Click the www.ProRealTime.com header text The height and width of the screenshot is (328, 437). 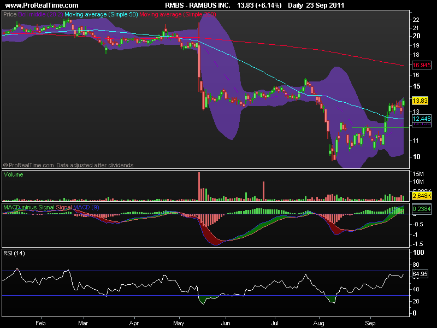pos(42,5)
